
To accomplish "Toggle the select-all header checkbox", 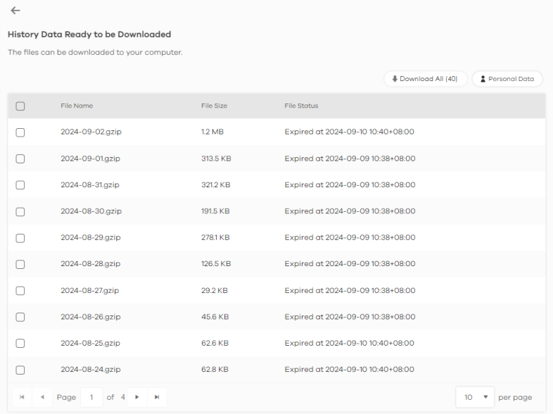I will click(20, 106).
